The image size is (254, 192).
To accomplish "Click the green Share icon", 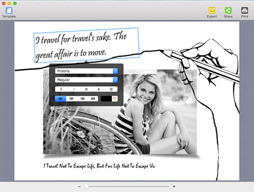I will click(228, 11).
